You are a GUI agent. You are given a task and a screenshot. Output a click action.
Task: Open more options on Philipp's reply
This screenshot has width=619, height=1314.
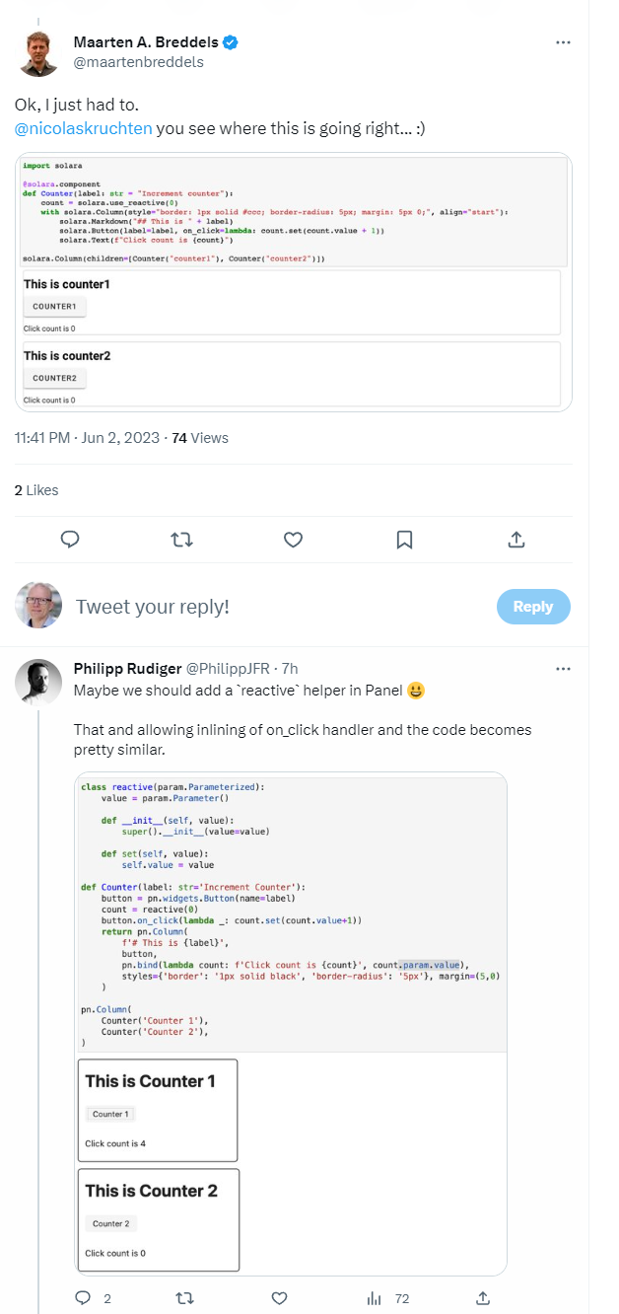[x=563, y=668]
